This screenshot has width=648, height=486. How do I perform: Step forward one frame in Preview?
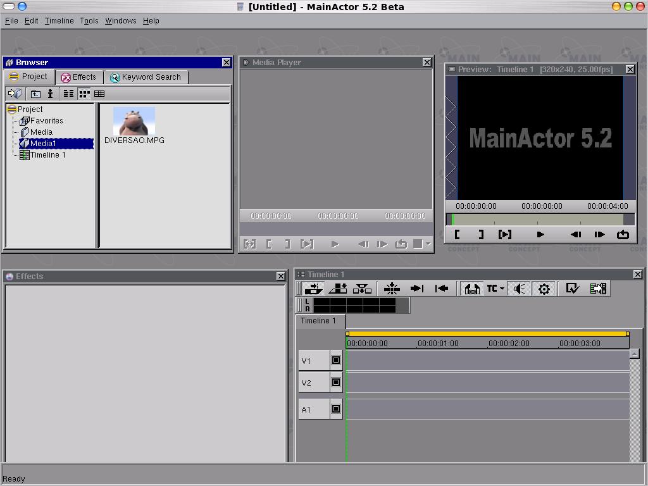pos(599,235)
